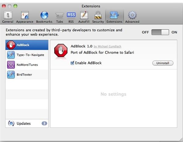Open Updates in the sidebar
183x142 pixels.
pyautogui.click(x=27, y=123)
